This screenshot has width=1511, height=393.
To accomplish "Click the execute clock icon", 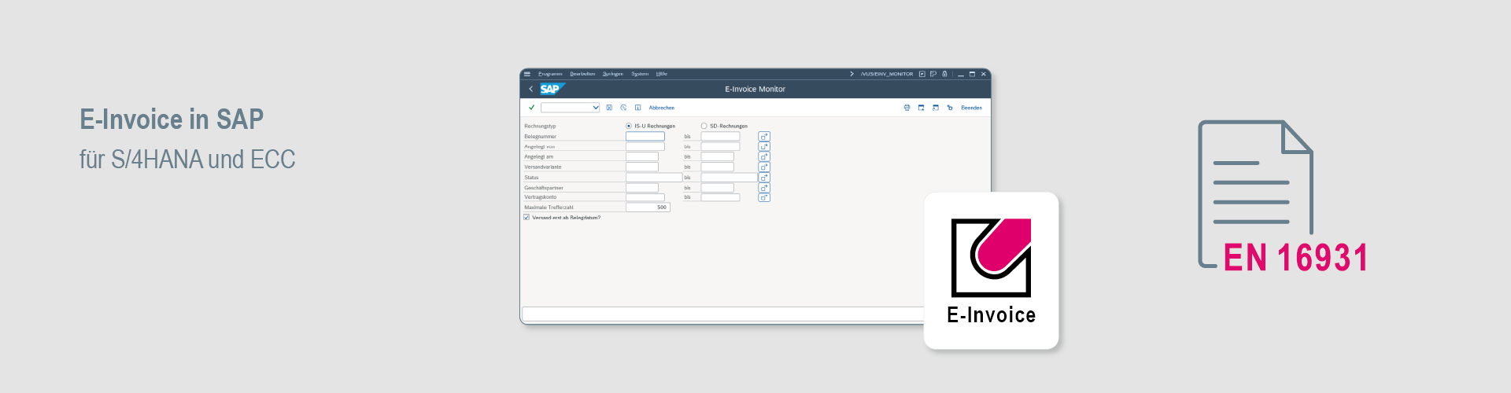I will (x=623, y=108).
